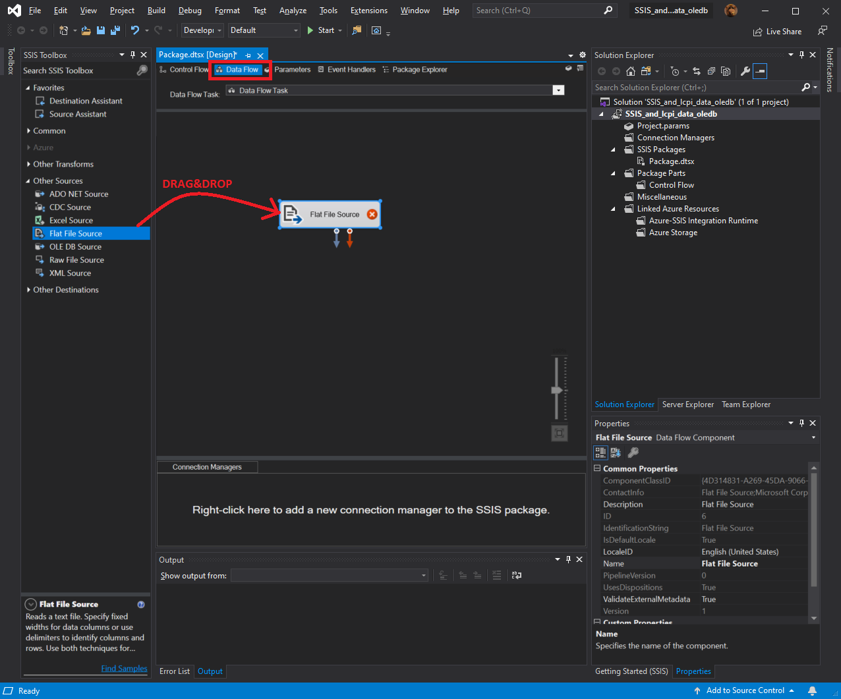Viewport: 841px width, 699px height.
Task: Collapse Common Properties section
Action: 597,468
